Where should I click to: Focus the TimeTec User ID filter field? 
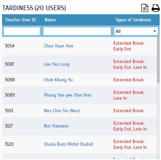tap(22, 31)
